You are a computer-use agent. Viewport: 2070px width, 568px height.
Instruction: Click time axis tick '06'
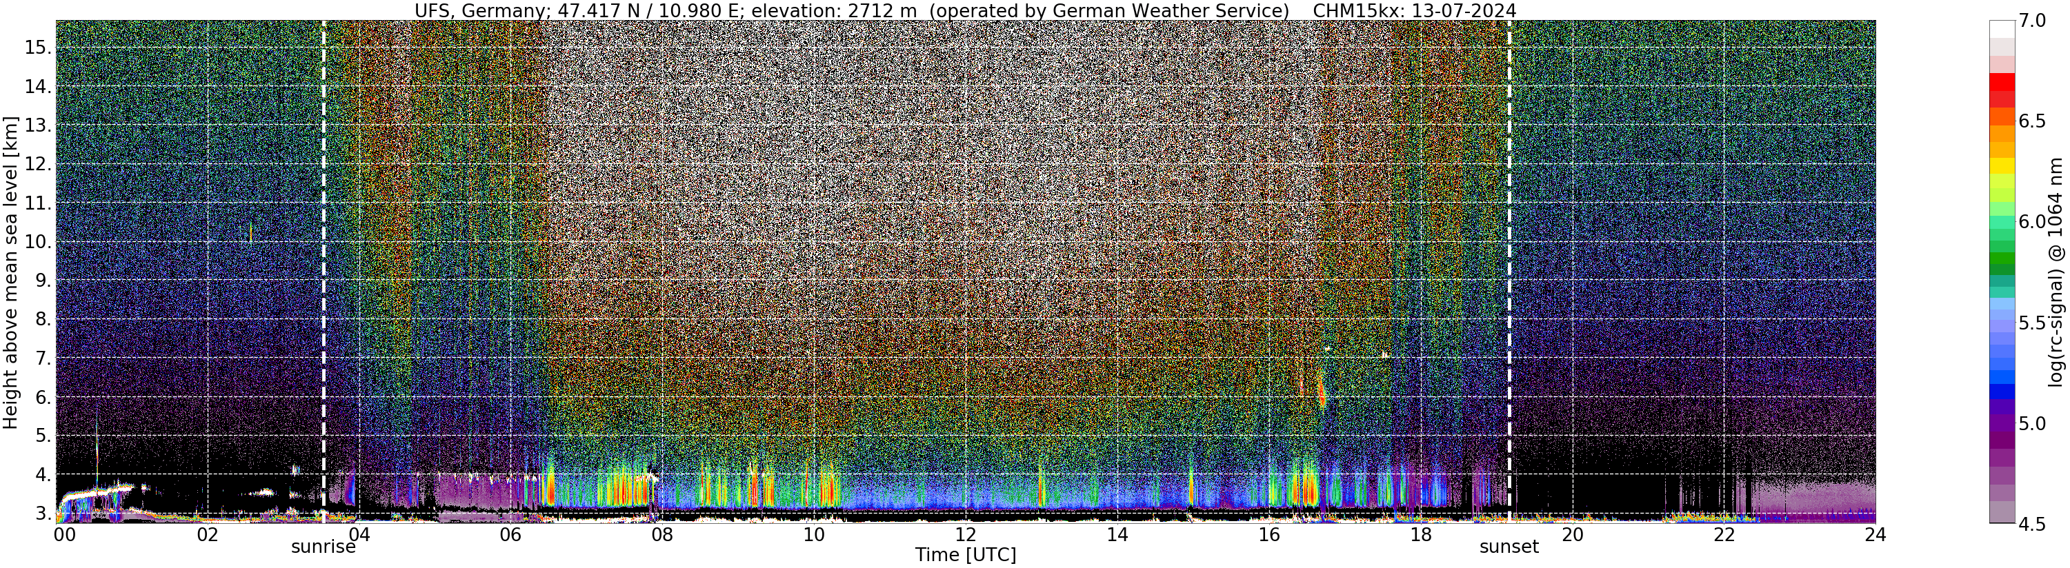510,534
